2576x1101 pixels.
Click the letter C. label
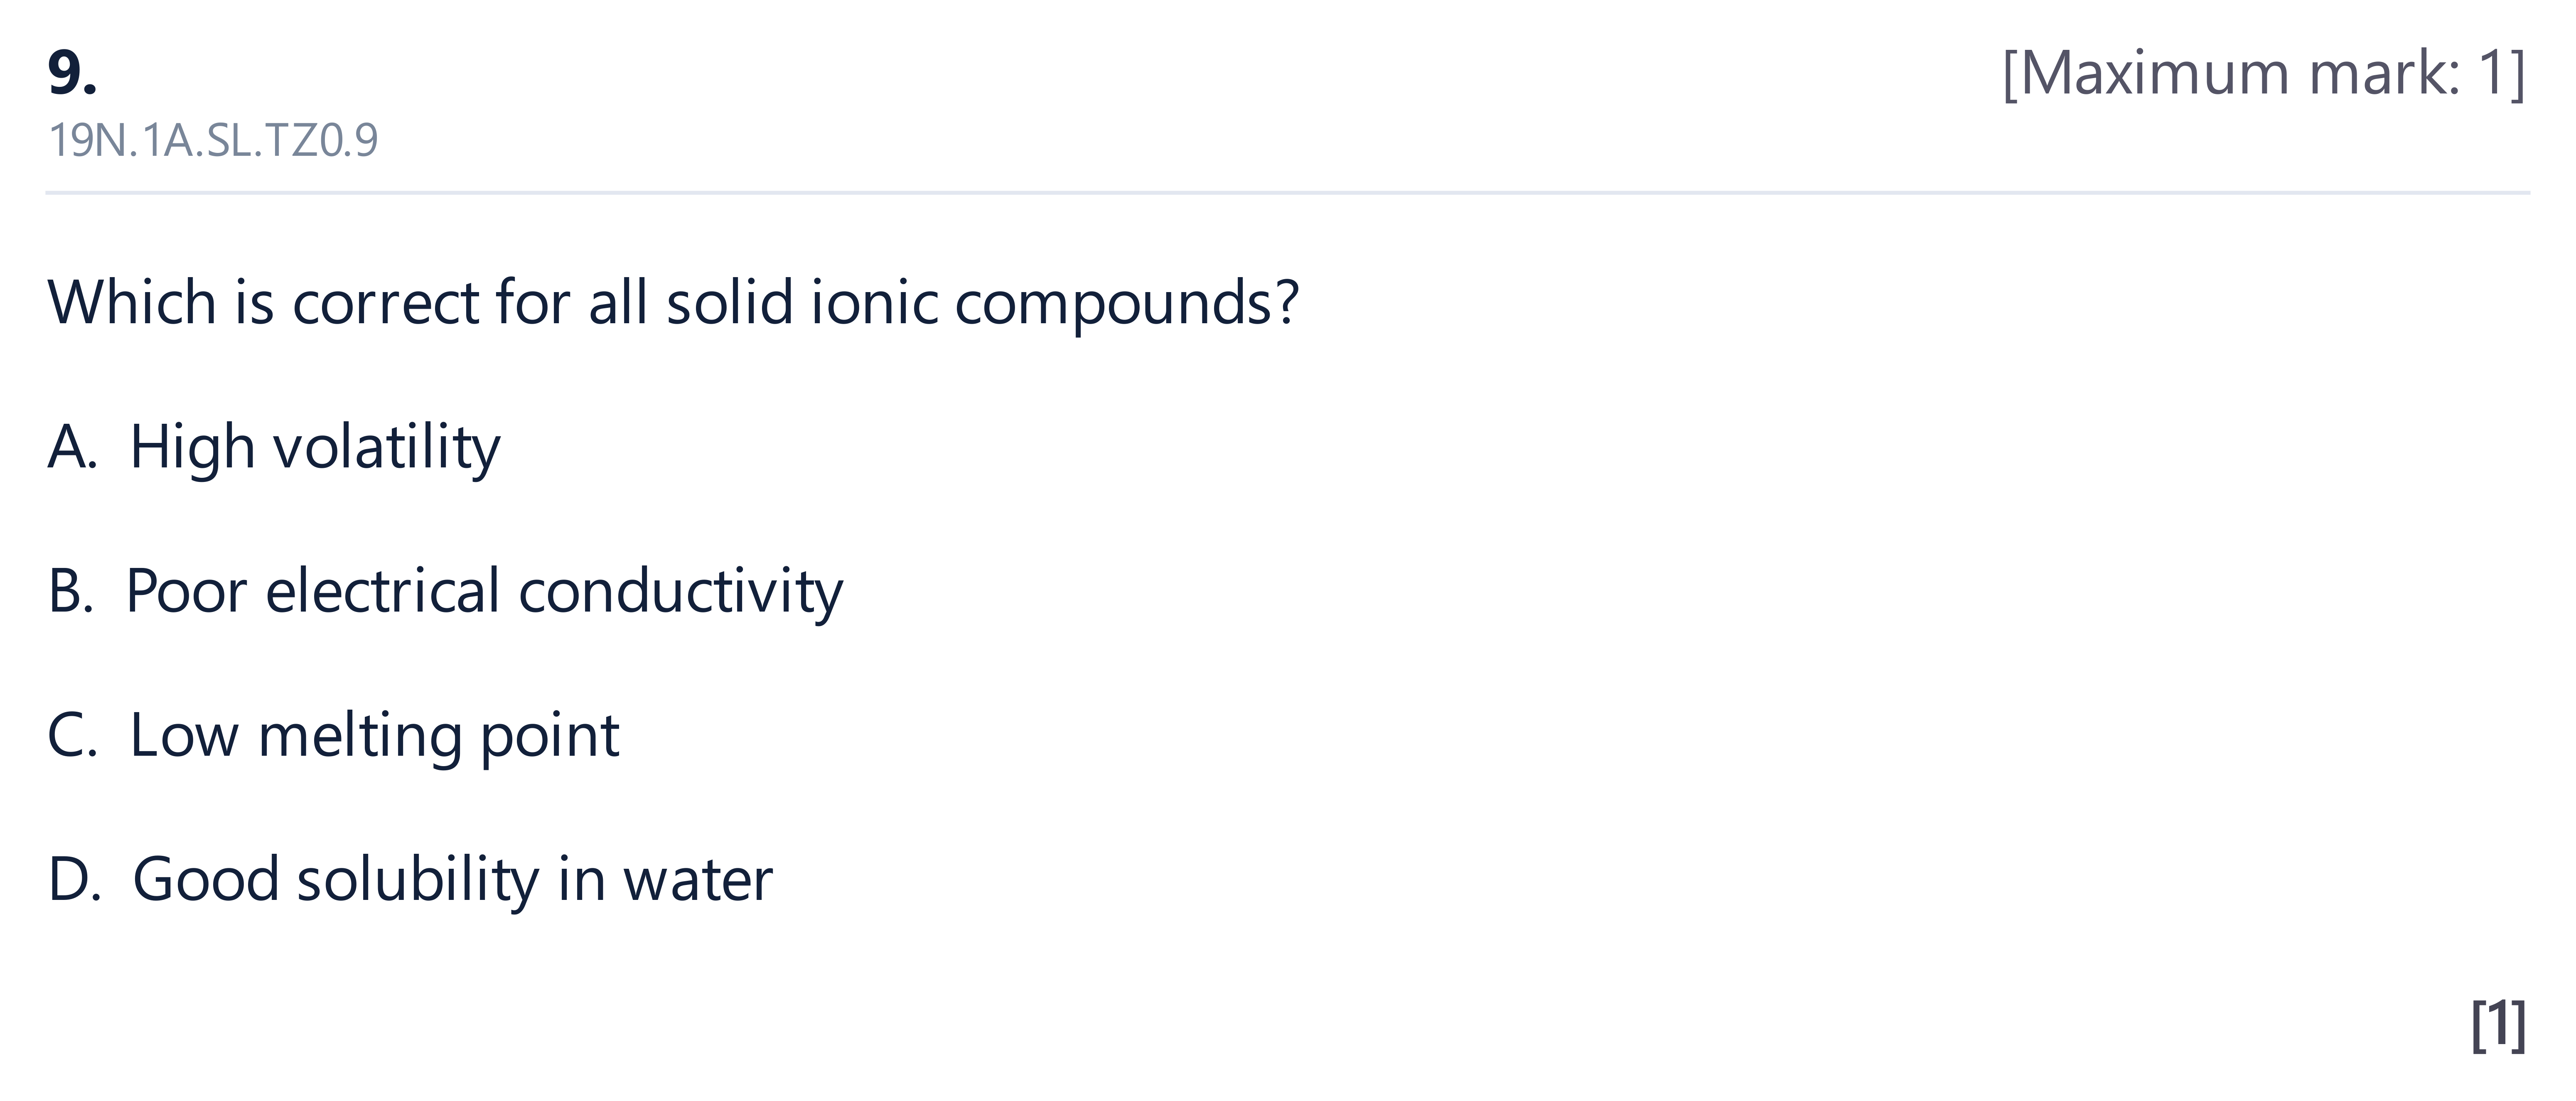(72, 736)
